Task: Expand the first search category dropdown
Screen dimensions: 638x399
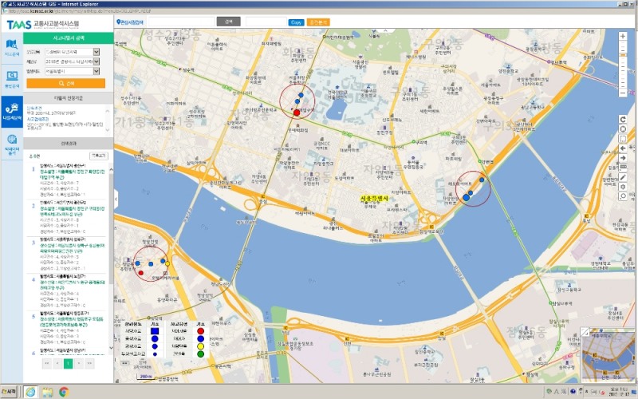Action: 96,51
